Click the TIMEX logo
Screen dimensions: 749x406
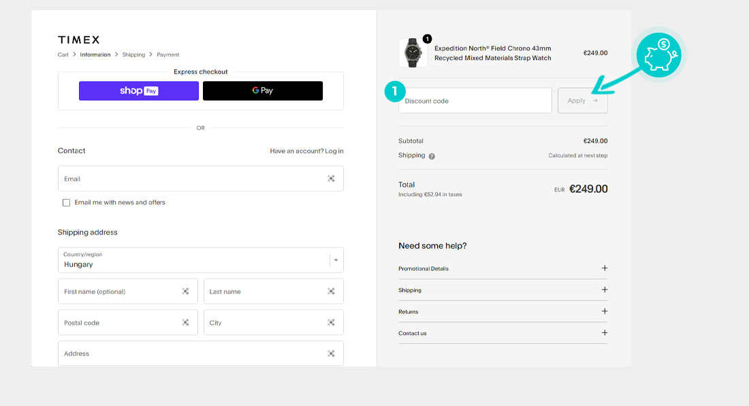[78, 40]
